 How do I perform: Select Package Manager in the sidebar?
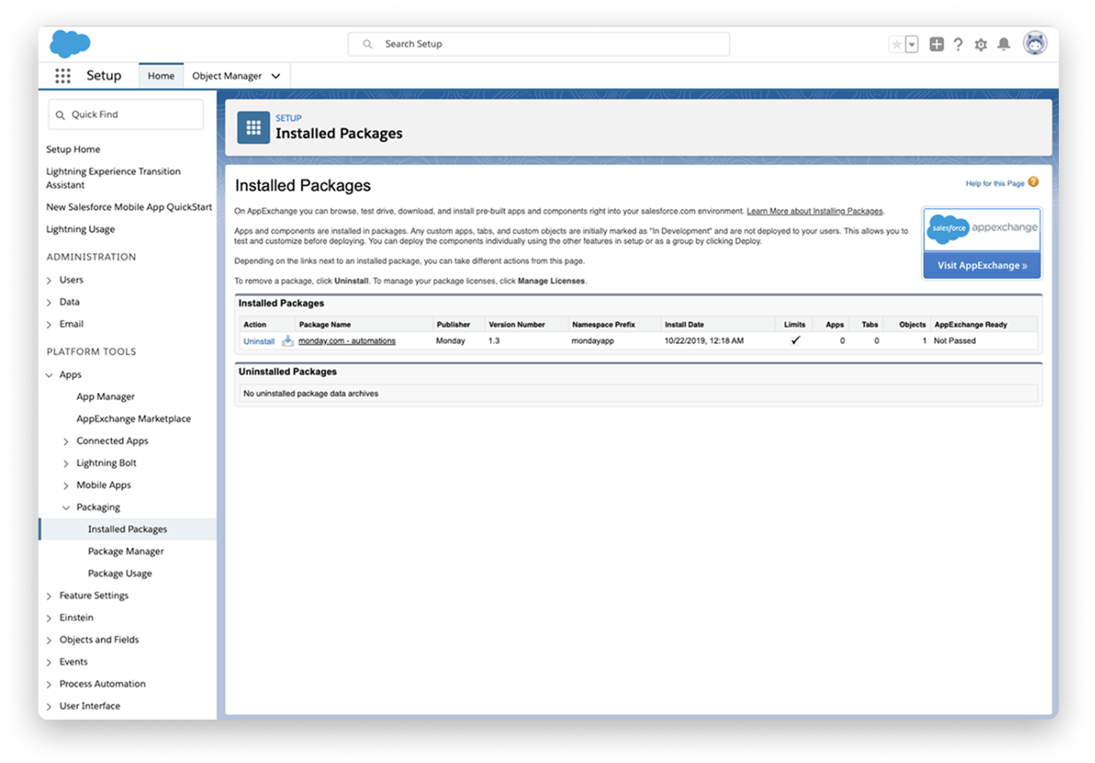pos(126,551)
